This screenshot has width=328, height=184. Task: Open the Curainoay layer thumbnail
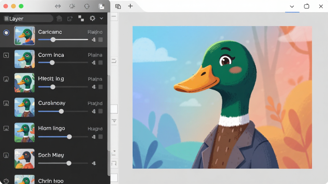click(x=24, y=107)
